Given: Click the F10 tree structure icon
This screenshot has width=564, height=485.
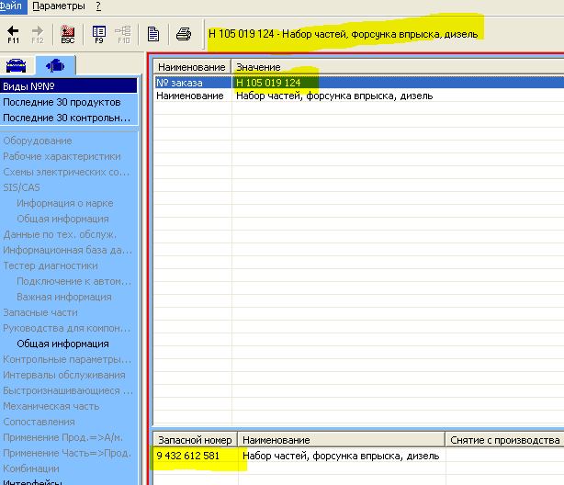Looking at the screenshot, I should point(123,34).
